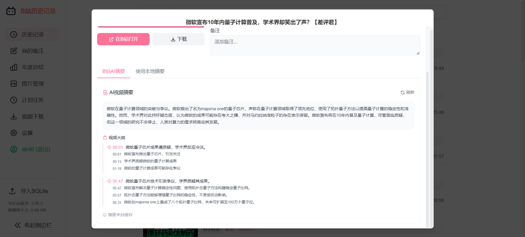The height and width of the screenshot is (237, 525).
Task: Click the user avatar icon beside ab46
Action: pos(14,149)
